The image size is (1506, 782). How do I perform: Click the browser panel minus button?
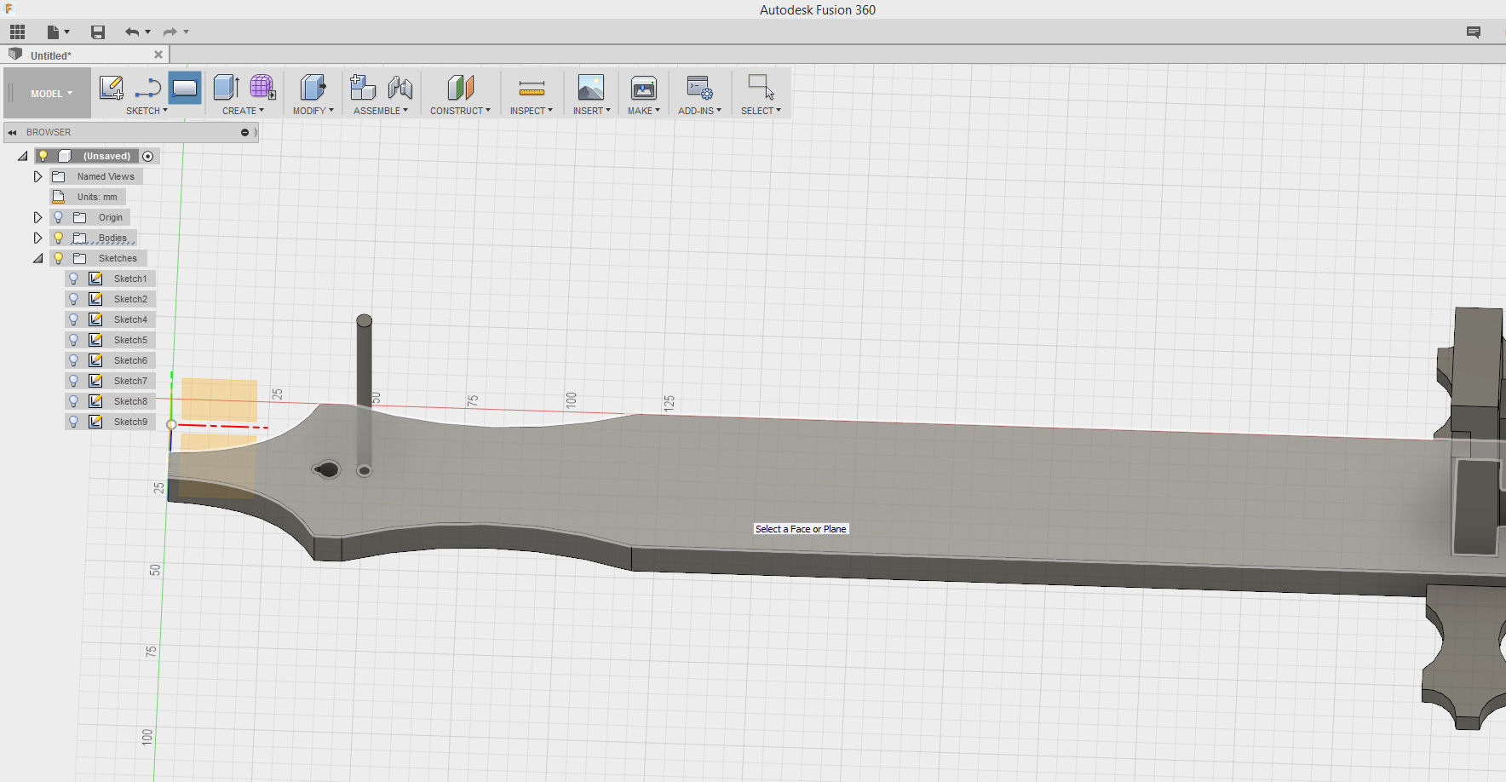244,133
